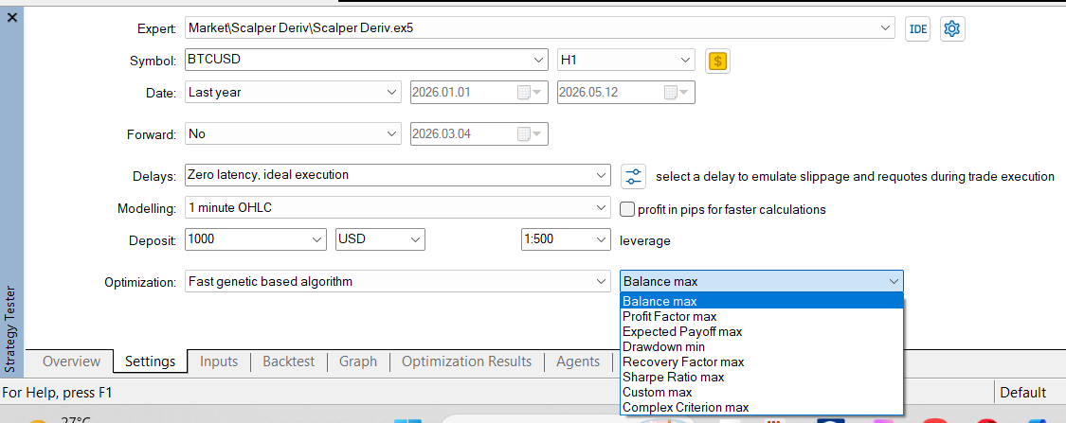Open the Inputs tab
Screen dimensions: 1066x423
(x=219, y=361)
